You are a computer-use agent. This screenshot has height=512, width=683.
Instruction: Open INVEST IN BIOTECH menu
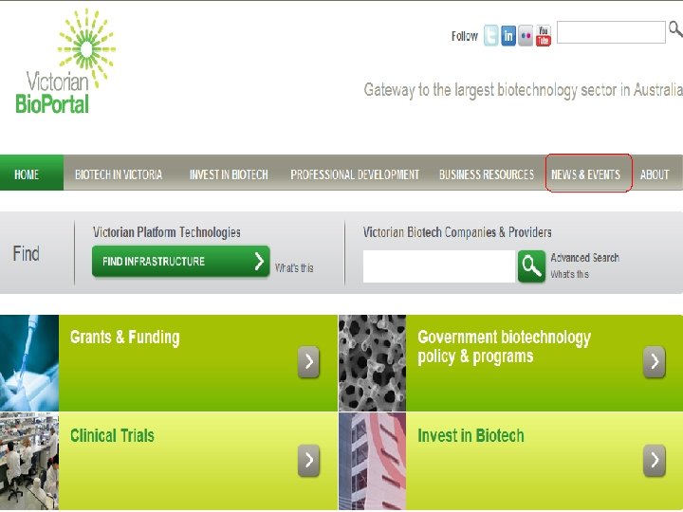coord(229,174)
